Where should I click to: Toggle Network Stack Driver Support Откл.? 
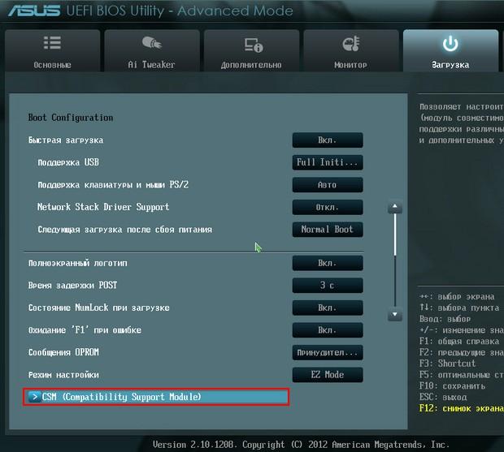[x=328, y=207]
